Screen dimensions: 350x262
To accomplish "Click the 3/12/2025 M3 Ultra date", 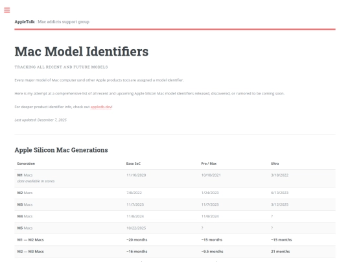I will coord(280,204).
